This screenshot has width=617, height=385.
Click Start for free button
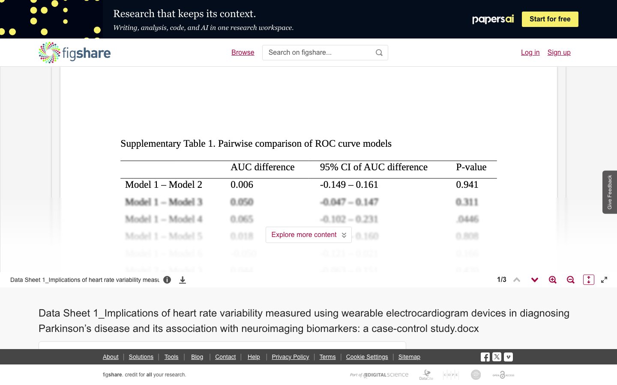click(550, 19)
